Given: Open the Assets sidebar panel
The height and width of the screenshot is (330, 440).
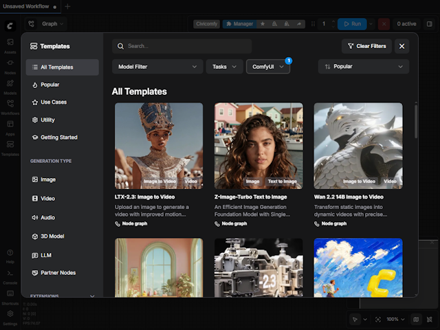Looking at the screenshot, I should [x=10, y=45].
